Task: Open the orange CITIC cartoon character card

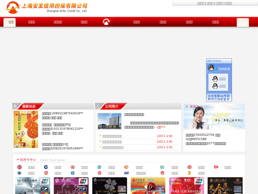Action: tap(148, 185)
